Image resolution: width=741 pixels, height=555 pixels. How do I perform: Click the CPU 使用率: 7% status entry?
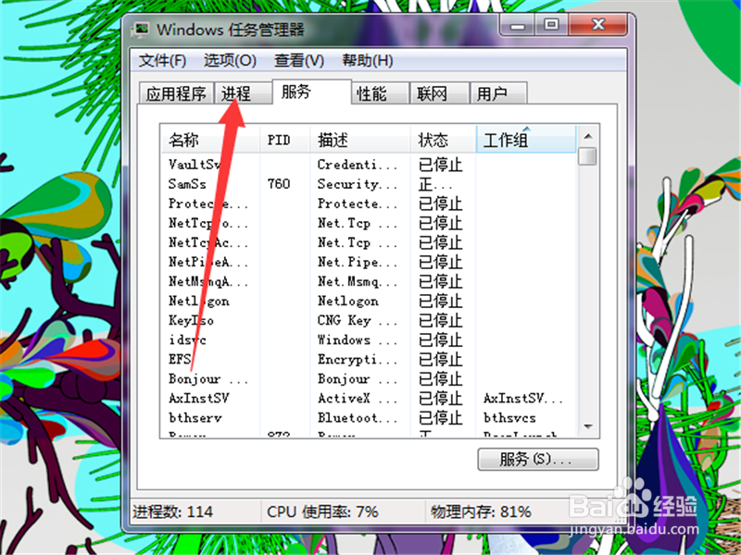coord(322,512)
